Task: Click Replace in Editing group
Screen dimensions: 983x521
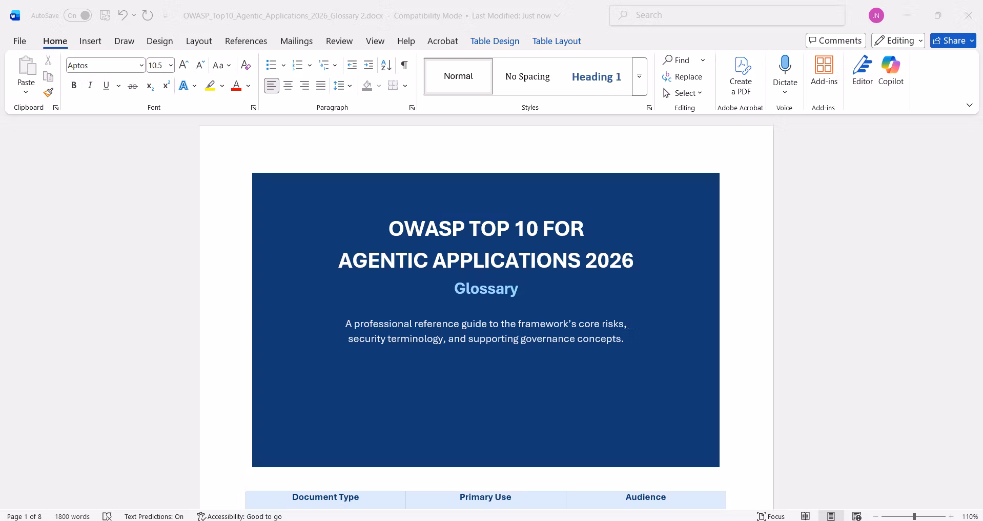Action: tap(682, 76)
